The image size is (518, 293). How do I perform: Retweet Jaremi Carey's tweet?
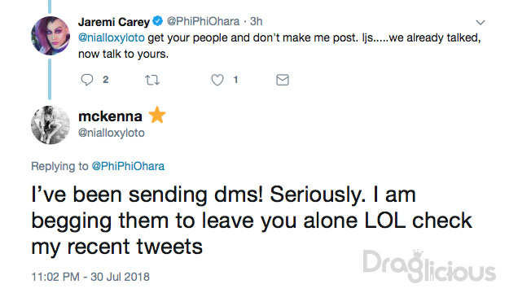152,80
